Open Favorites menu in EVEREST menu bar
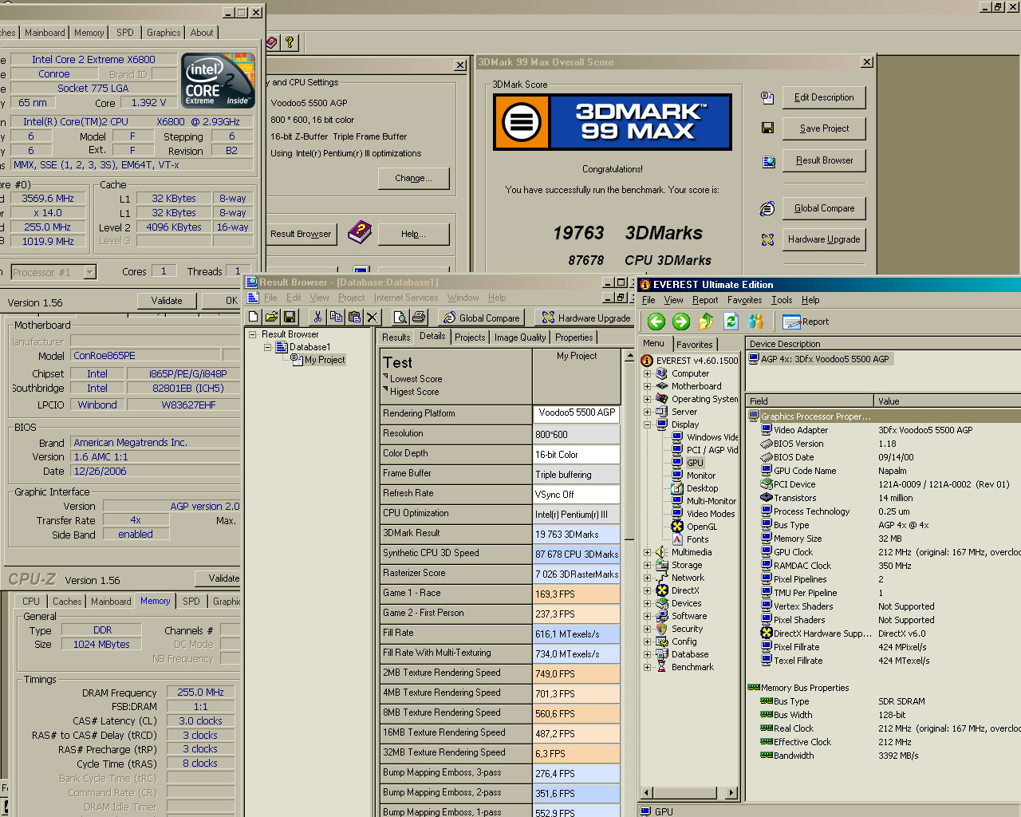 coord(744,300)
